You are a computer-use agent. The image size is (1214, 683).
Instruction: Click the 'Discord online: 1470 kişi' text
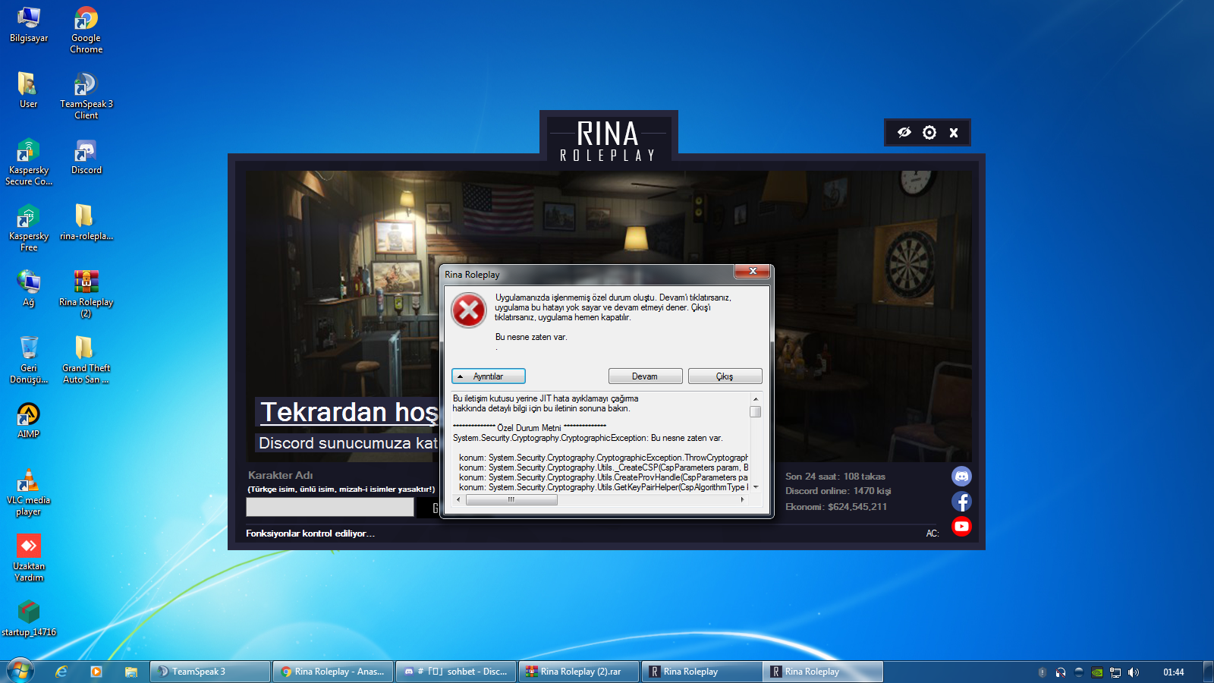click(838, 491)
